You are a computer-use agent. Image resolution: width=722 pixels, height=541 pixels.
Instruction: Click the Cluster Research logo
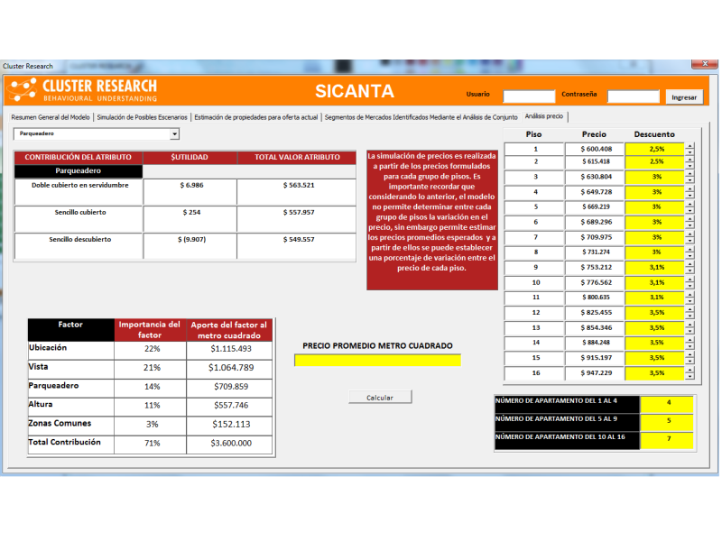(83, 89)
